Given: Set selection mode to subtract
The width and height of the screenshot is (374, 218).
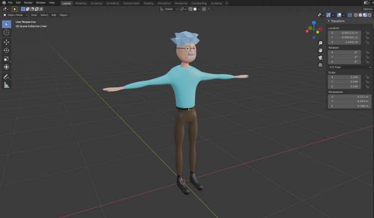Looking at the screenshot, I should (32, 9).
